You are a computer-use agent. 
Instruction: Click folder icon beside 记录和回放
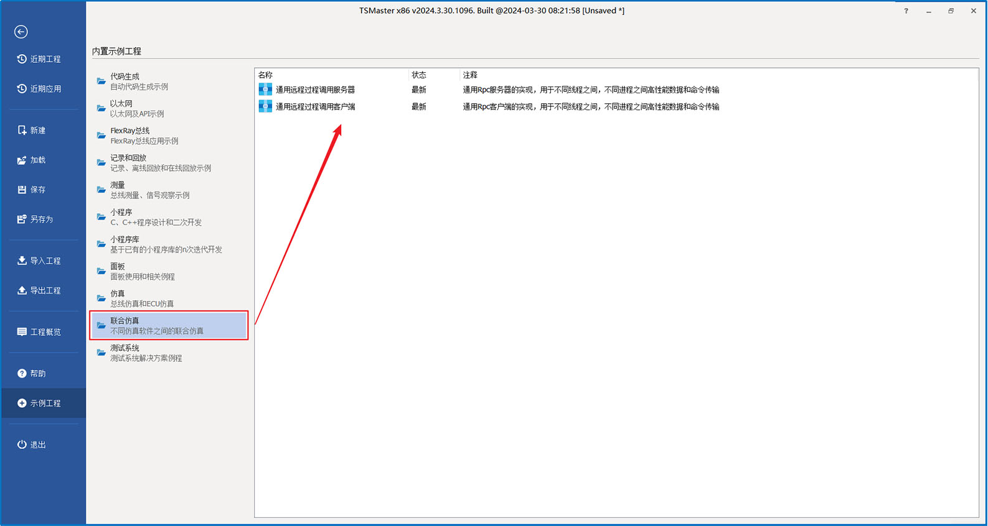point(101,163)
